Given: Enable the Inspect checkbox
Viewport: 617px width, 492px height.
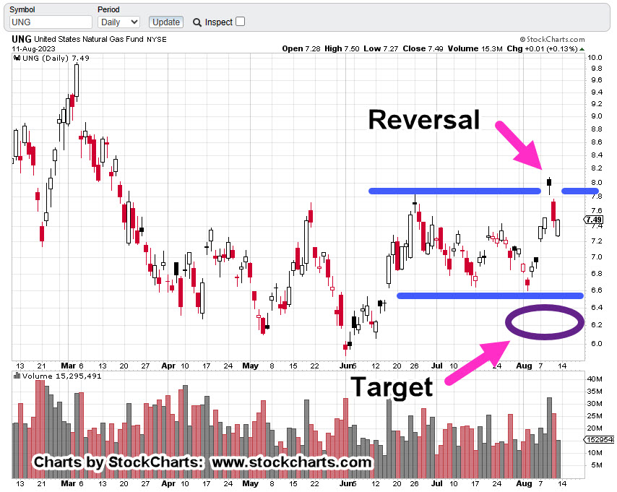Looking at the screenshot, I should [x=241, y=22].
